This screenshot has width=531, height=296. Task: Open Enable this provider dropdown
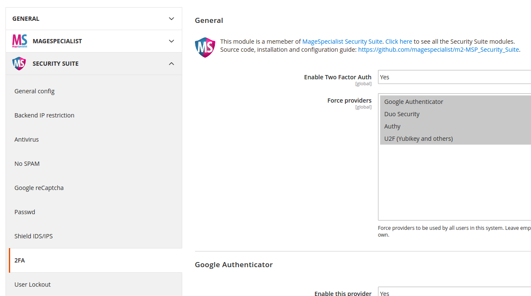[x=454, y=293]
